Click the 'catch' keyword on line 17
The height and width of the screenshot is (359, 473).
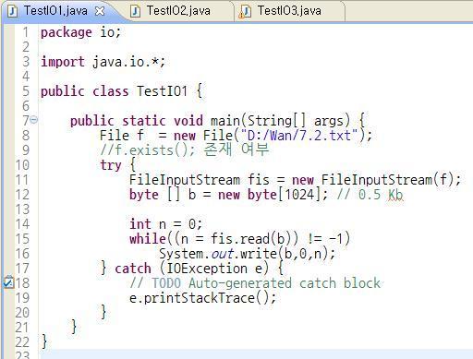pyautogui.click(x=133, y=269)
